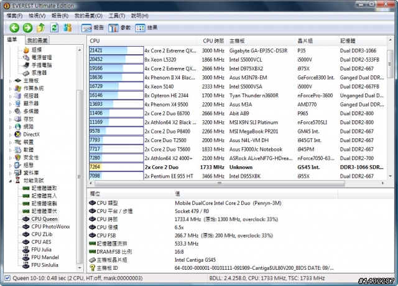398x286 pixels.
Task: Open the 工具(T) Tools menu
Action: [117, 16]
